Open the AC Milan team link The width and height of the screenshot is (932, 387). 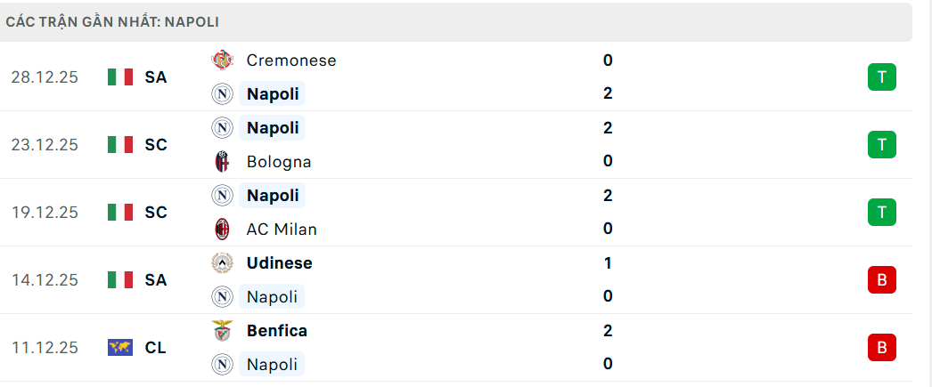[282, 229]
